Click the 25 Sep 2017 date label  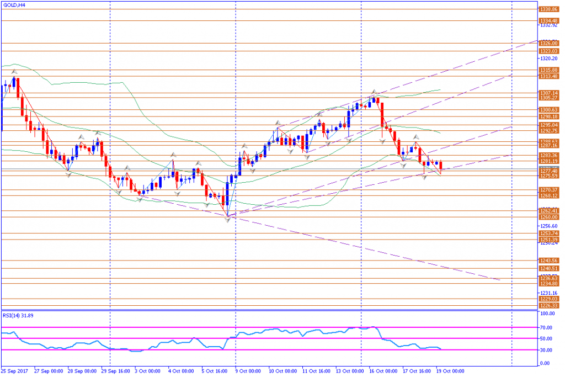point(14,371)
